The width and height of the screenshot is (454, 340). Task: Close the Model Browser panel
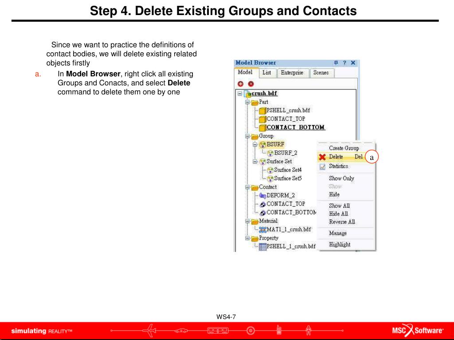click(x=353, y=63)
